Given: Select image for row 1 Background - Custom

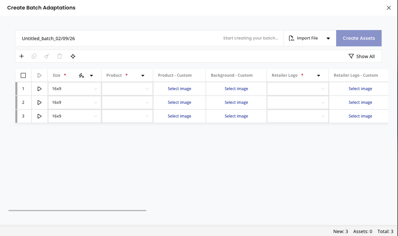Looking at the screenshot, I should point(236,89).
